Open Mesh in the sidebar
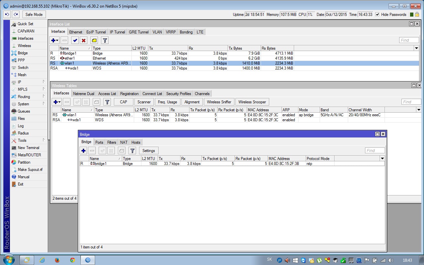Screen dimensions: 424x265 click(22, 75)
